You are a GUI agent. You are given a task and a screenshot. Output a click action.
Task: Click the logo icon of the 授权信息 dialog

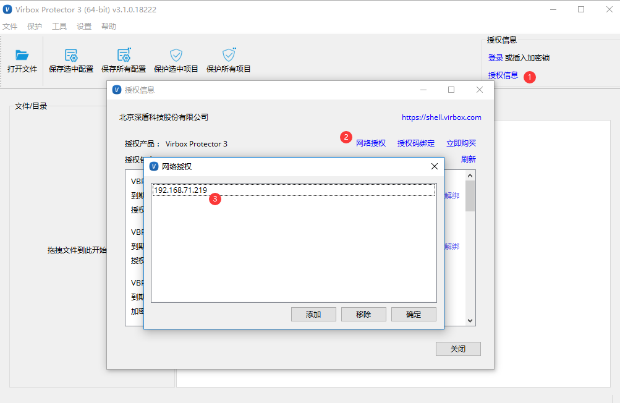[117, 90]
